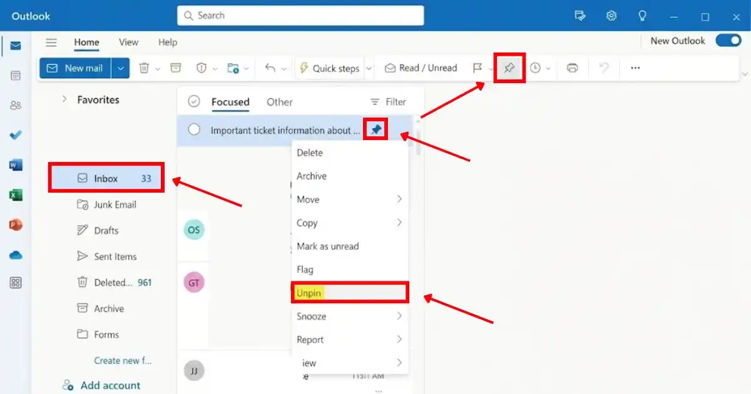Launch PowerPoint from the left rail

(16, 225)
